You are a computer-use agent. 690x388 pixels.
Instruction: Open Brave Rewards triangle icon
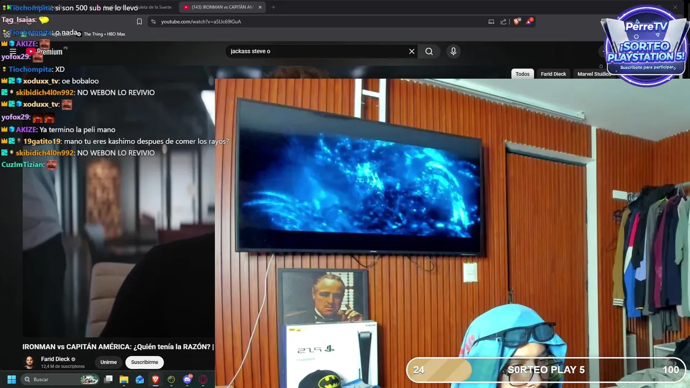click(x=529, y=22)
